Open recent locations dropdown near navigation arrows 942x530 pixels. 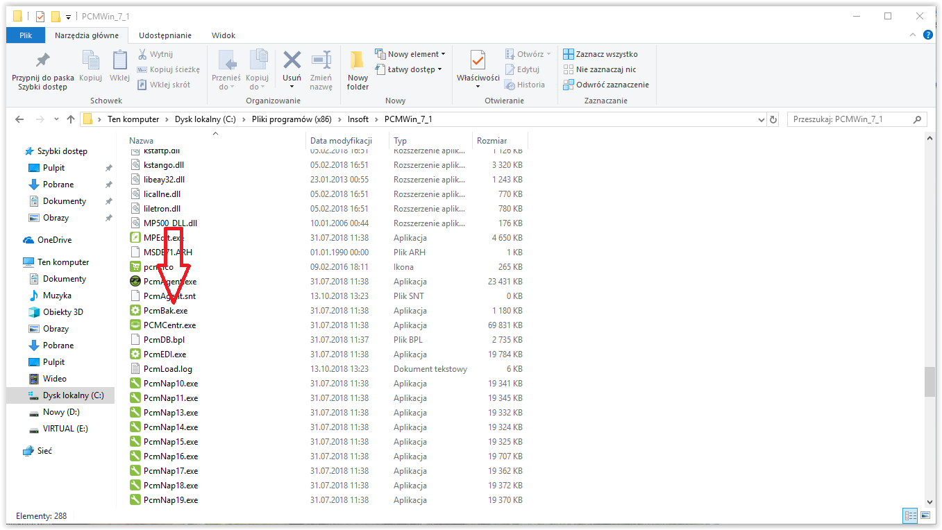56,119
